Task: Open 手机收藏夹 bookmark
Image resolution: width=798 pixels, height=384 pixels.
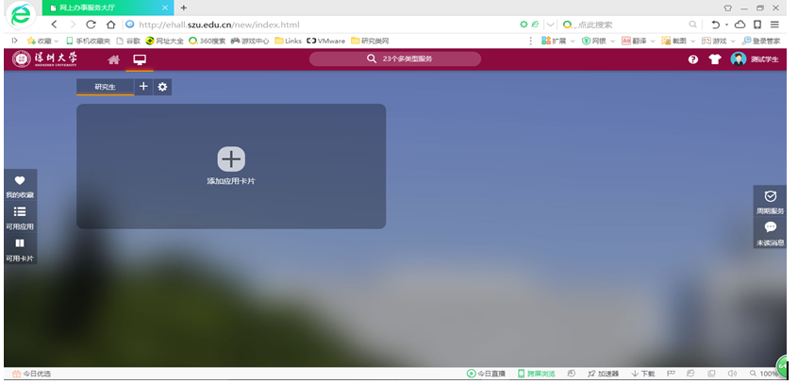Action: click(88, 41)
